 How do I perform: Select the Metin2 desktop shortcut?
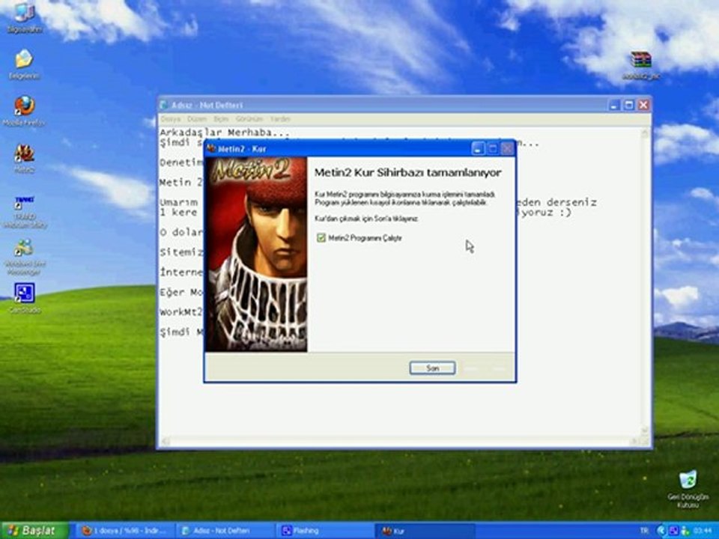24,158
